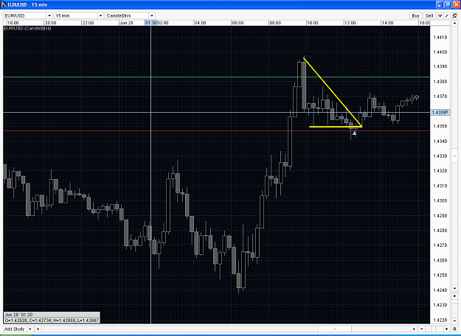The width and height of the screenshot is (461, 336).
Task: Click the 10:00 label on the time axis
Action: coord(313,23)
